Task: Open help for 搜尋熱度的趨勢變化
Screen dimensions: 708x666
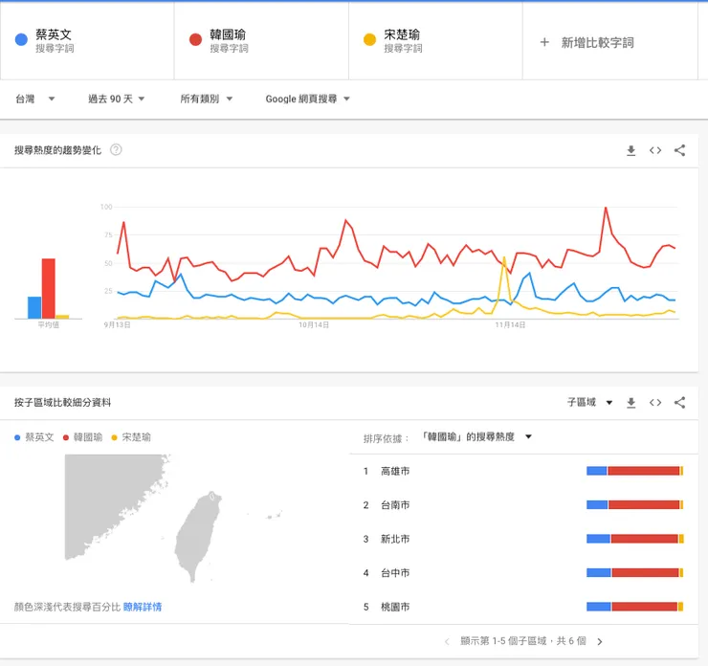Action: point(116,149)
